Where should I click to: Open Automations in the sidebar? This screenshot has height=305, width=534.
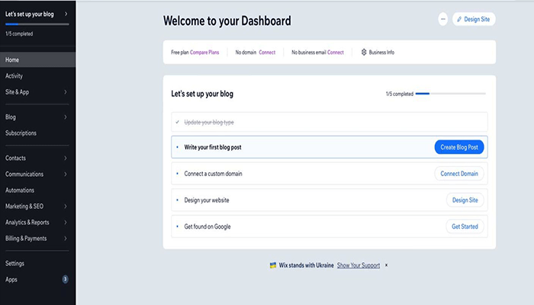(x=20, y=191)
